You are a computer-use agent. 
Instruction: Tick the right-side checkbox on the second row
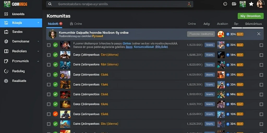[261, 55]
